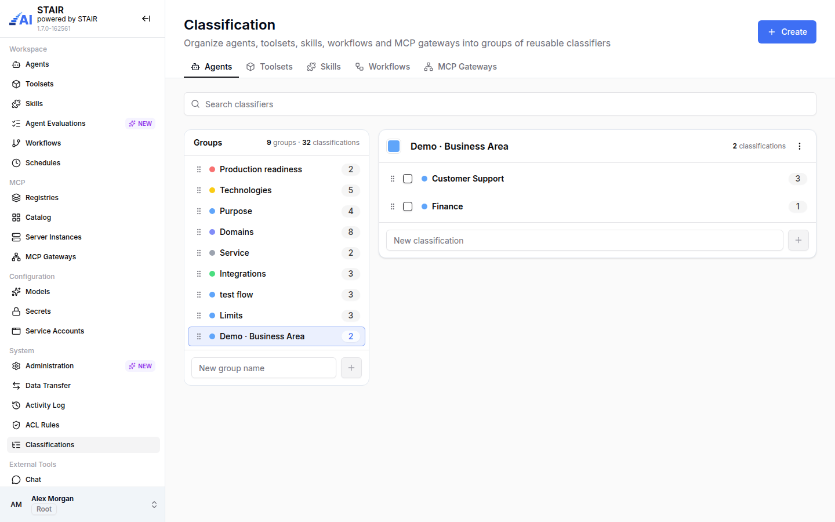835x522 pixels.
Task: Click the blue color dot of Customer Support
Action: point(424,179)
